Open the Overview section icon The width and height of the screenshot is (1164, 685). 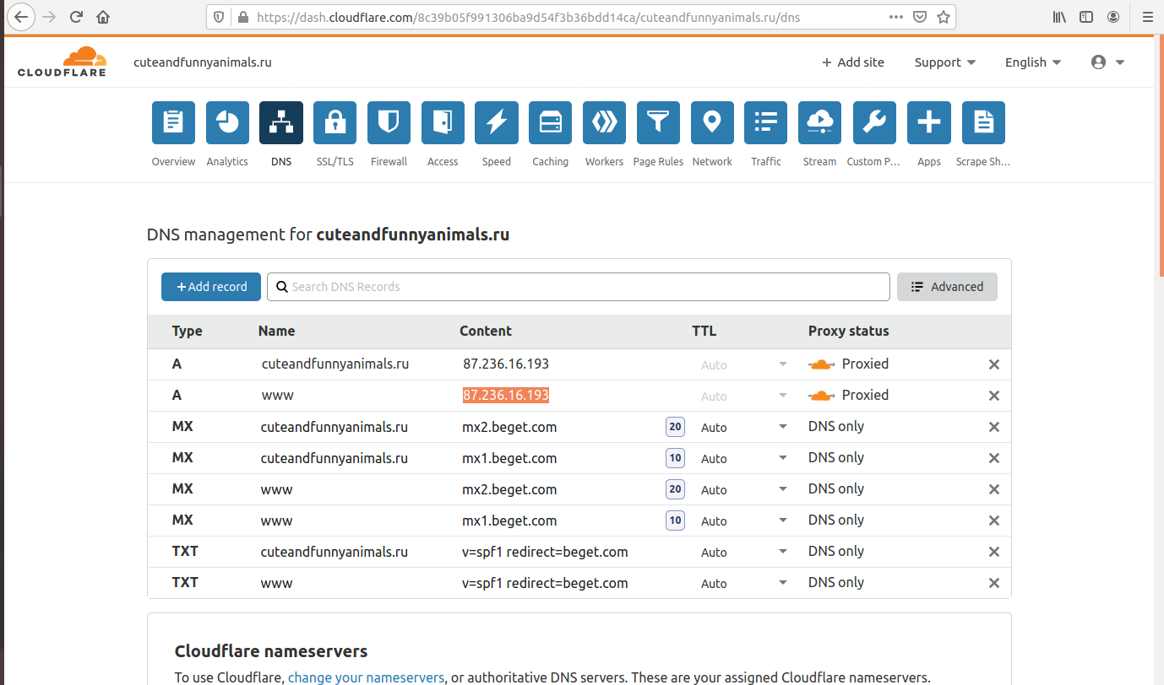173,123
